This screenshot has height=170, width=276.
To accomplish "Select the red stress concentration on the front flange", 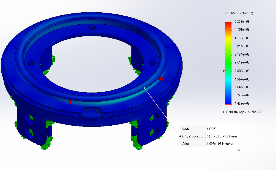I will tap(71, 103).
